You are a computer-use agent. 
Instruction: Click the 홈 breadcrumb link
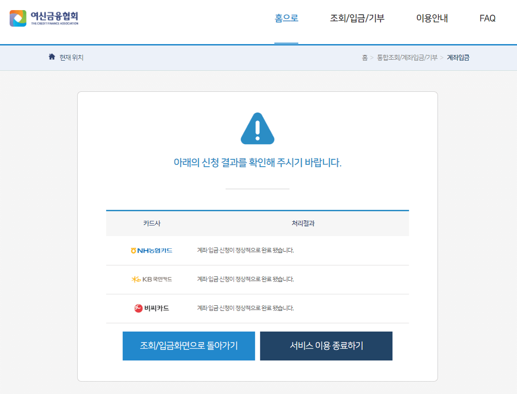[364, 58]
